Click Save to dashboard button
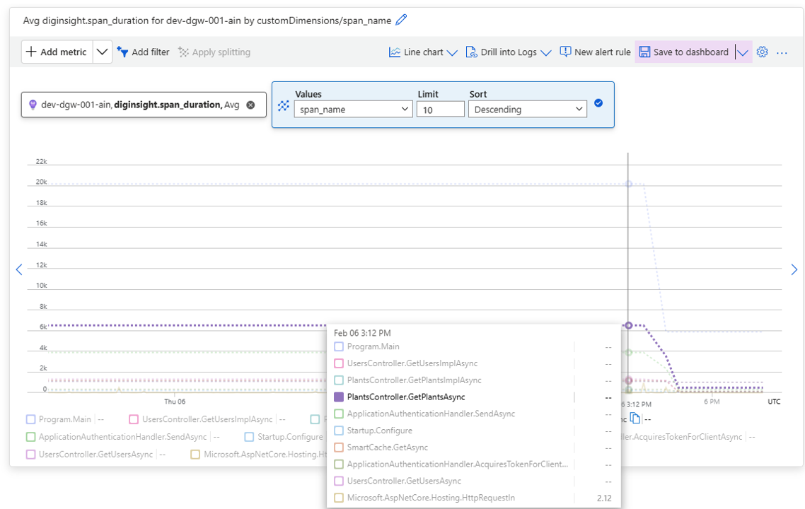Image resolution: width=805 pixels, height=509 pixels. tap(684, 52)
